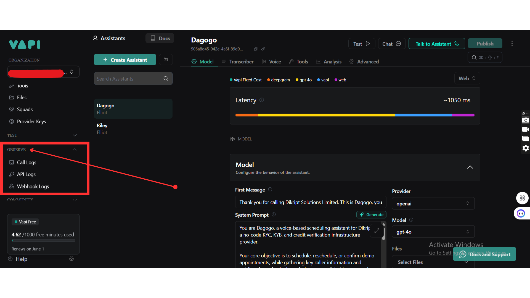Click the latency breakdown color bar
This screenshot has height=298, width=530.
tap(355, 115)
